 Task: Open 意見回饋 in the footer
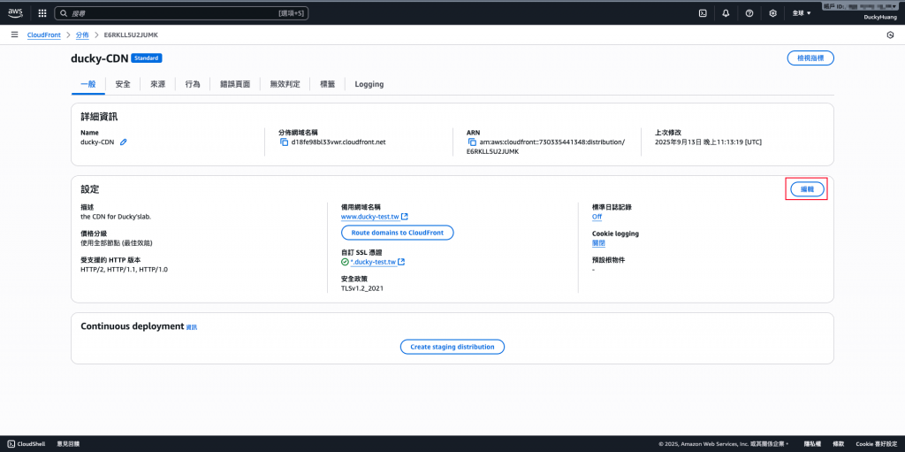(68, 444)
